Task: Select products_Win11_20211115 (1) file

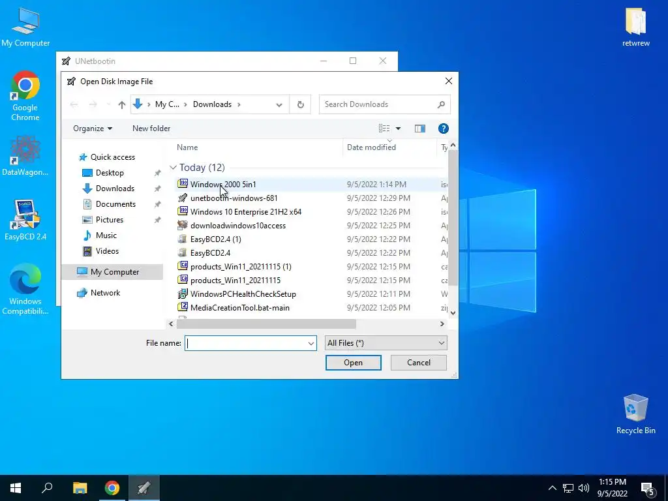Action: [x=311, y=267]
